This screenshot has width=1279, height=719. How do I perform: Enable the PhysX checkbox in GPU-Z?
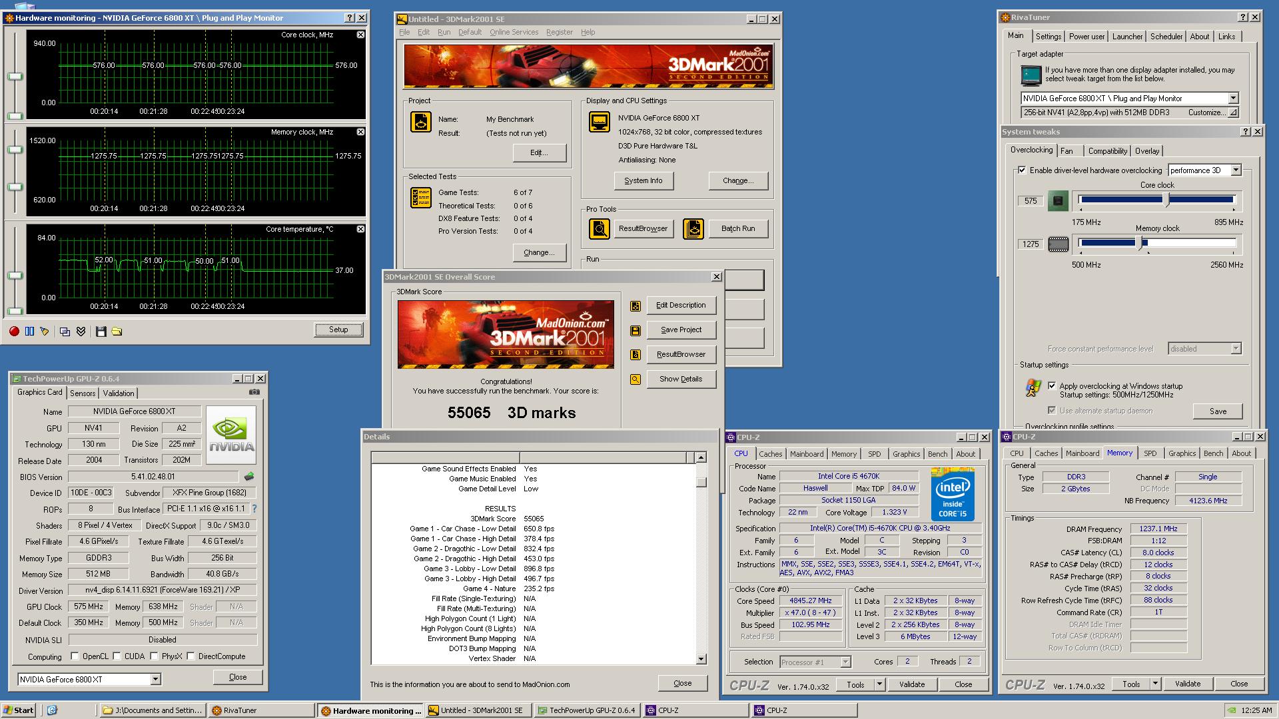[155, 656]
